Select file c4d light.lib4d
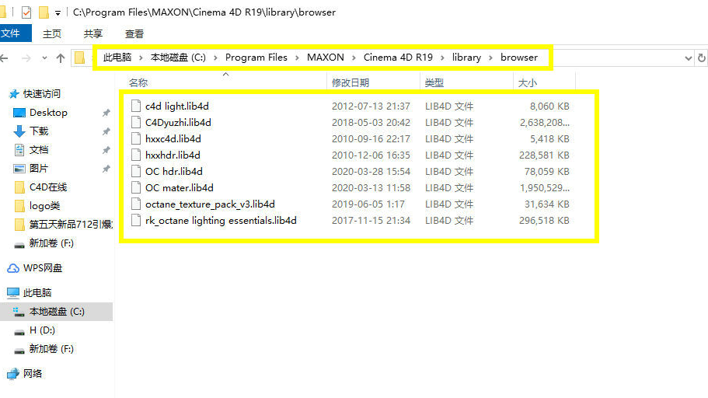This screenshot has height=398, width=708. point(176,106)
